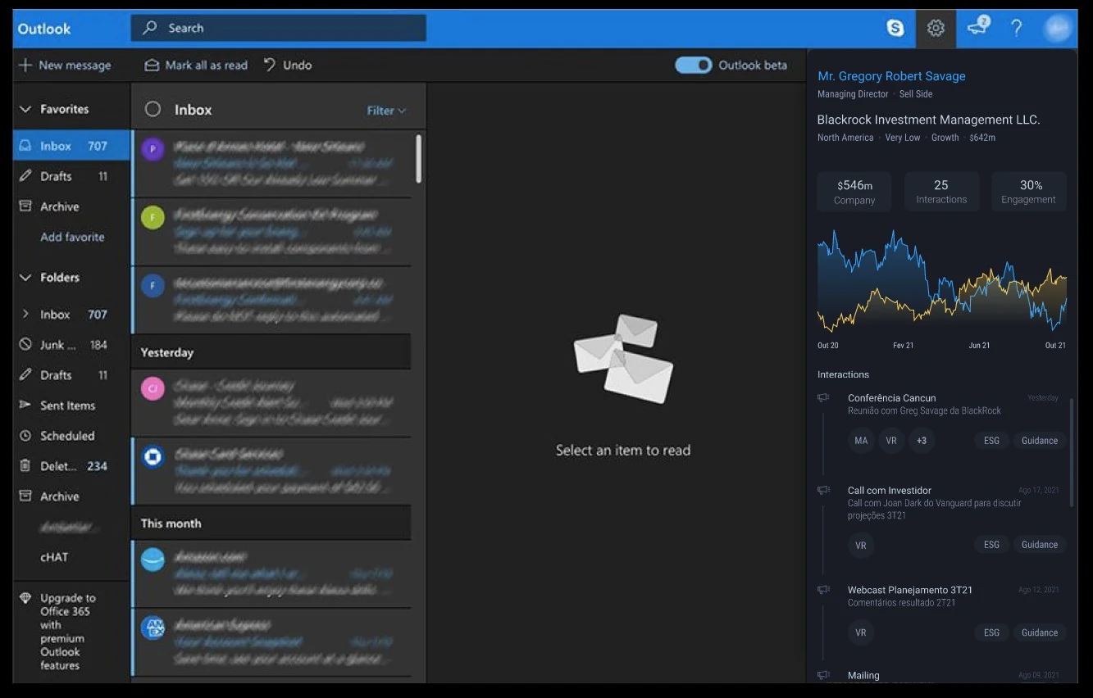Click Add favorite link
The height and width of the screenshot is (698, 1093).
tap(72, 237)
